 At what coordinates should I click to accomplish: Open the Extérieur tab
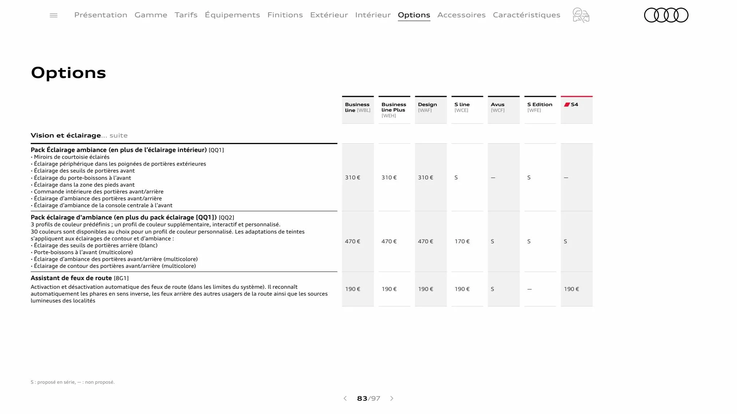(329, 15)
